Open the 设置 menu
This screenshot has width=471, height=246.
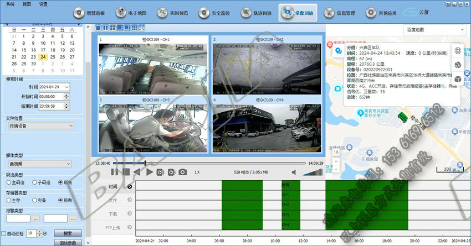point(43,4)
